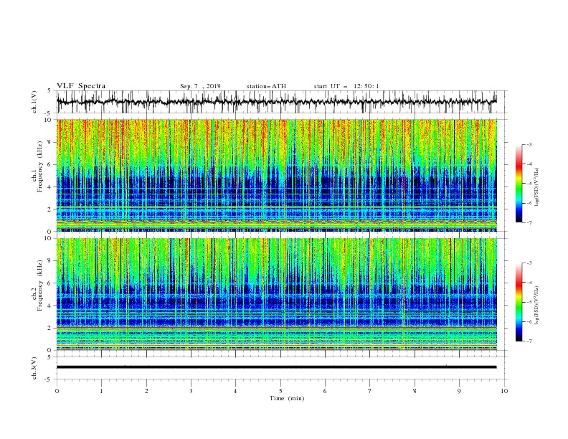
Task: Click the ch.2 "Frequency (kHz)" axis label
Action: (x=40, y=285)
